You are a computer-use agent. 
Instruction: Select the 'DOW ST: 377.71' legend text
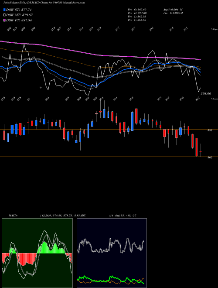pos(19,10)
